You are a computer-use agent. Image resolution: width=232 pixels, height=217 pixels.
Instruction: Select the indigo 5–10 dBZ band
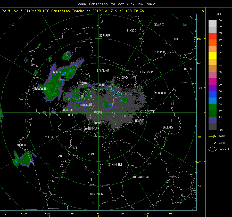(x=212, y=120)
